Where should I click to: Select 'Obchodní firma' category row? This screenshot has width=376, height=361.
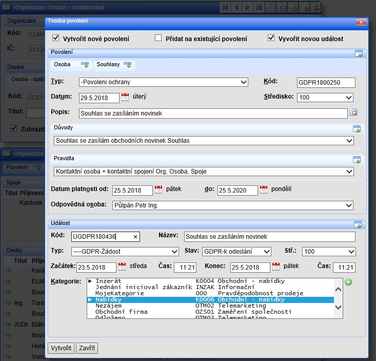(x=210, y=312)
